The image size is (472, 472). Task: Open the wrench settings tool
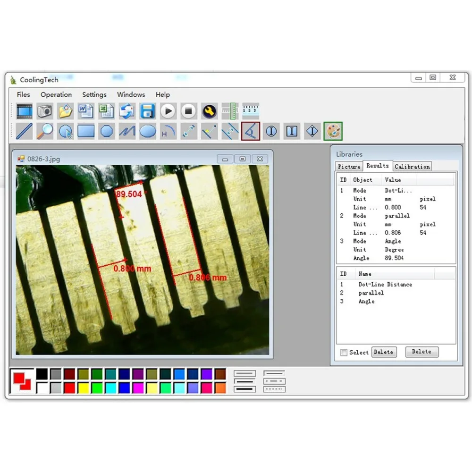click(209, 111)
